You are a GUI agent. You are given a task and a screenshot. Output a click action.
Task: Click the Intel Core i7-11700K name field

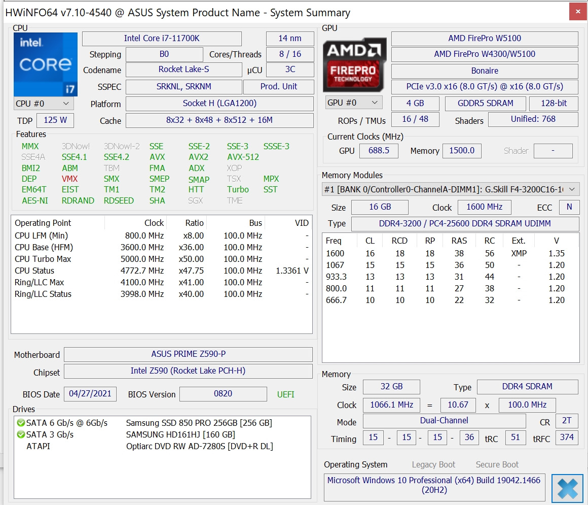(x=162, y=38)
